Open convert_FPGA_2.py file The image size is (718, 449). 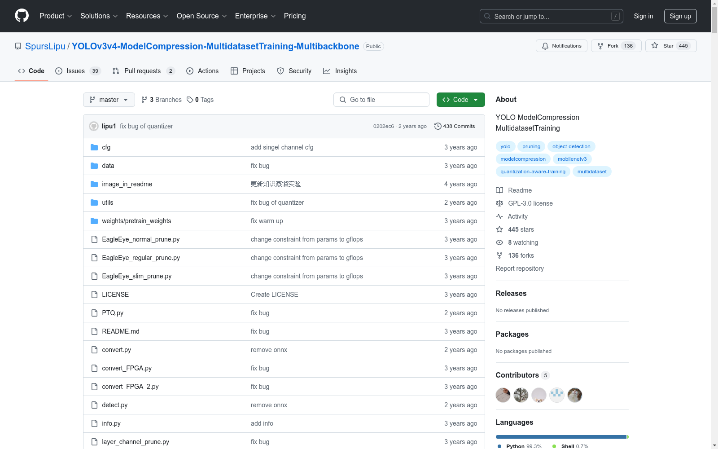point(130,387)
